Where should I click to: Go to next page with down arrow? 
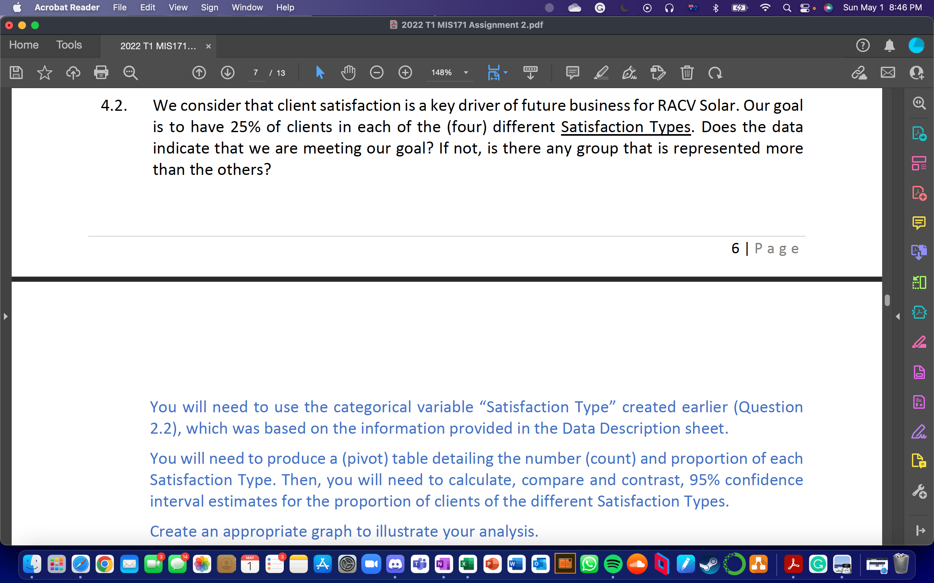[228, 73]
